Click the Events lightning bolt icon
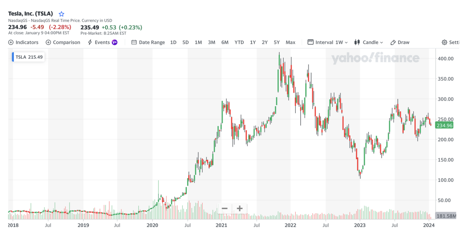The width and height of the screenshot is (462, 241). [x=90, y=42]
